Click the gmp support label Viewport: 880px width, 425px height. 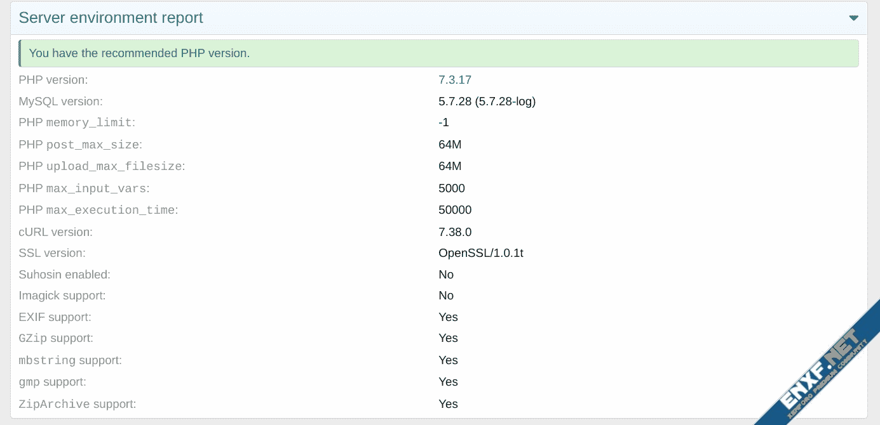[x=53, y=382]
